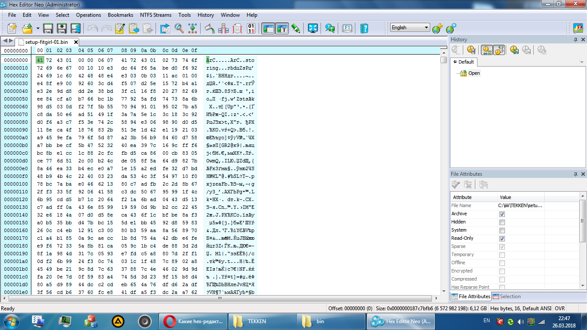
Task: Click the binary 01/11 toolbar icon
Action: (251, 28)
